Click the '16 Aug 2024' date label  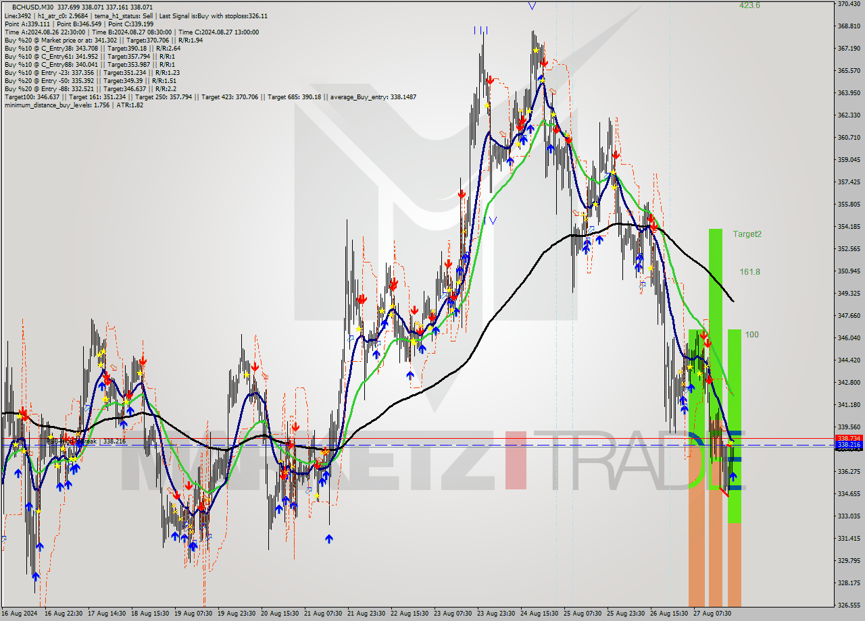pos(18,614)
